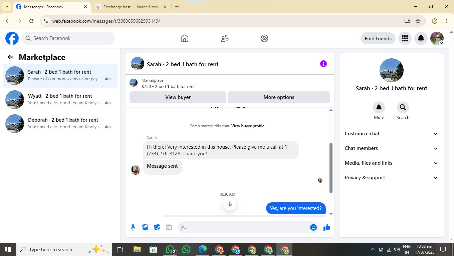Go back in the browser
The image size is (454, 256).
(7, 21)
